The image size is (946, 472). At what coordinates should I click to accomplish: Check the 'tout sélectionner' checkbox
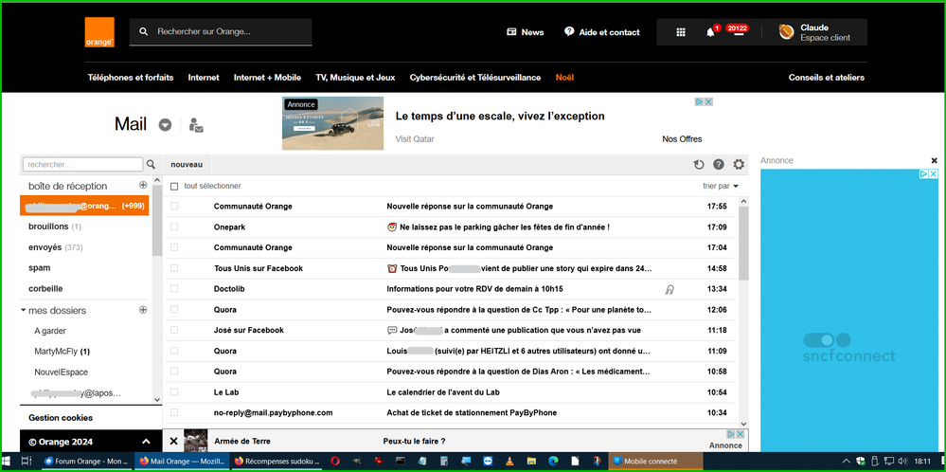coord(174,187)
